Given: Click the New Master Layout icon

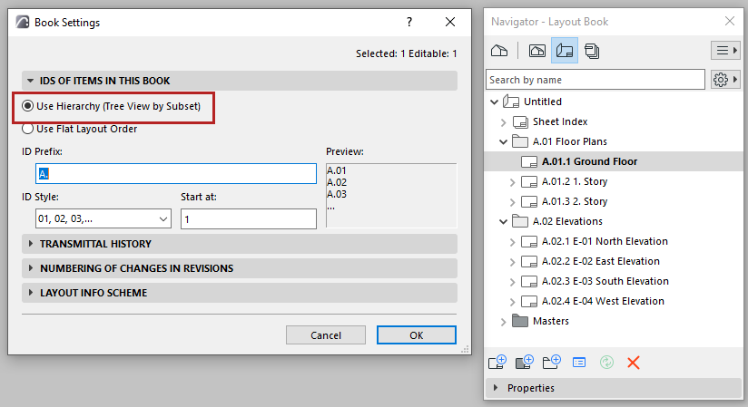Looking at the screenshot, I should pos(524,363).
